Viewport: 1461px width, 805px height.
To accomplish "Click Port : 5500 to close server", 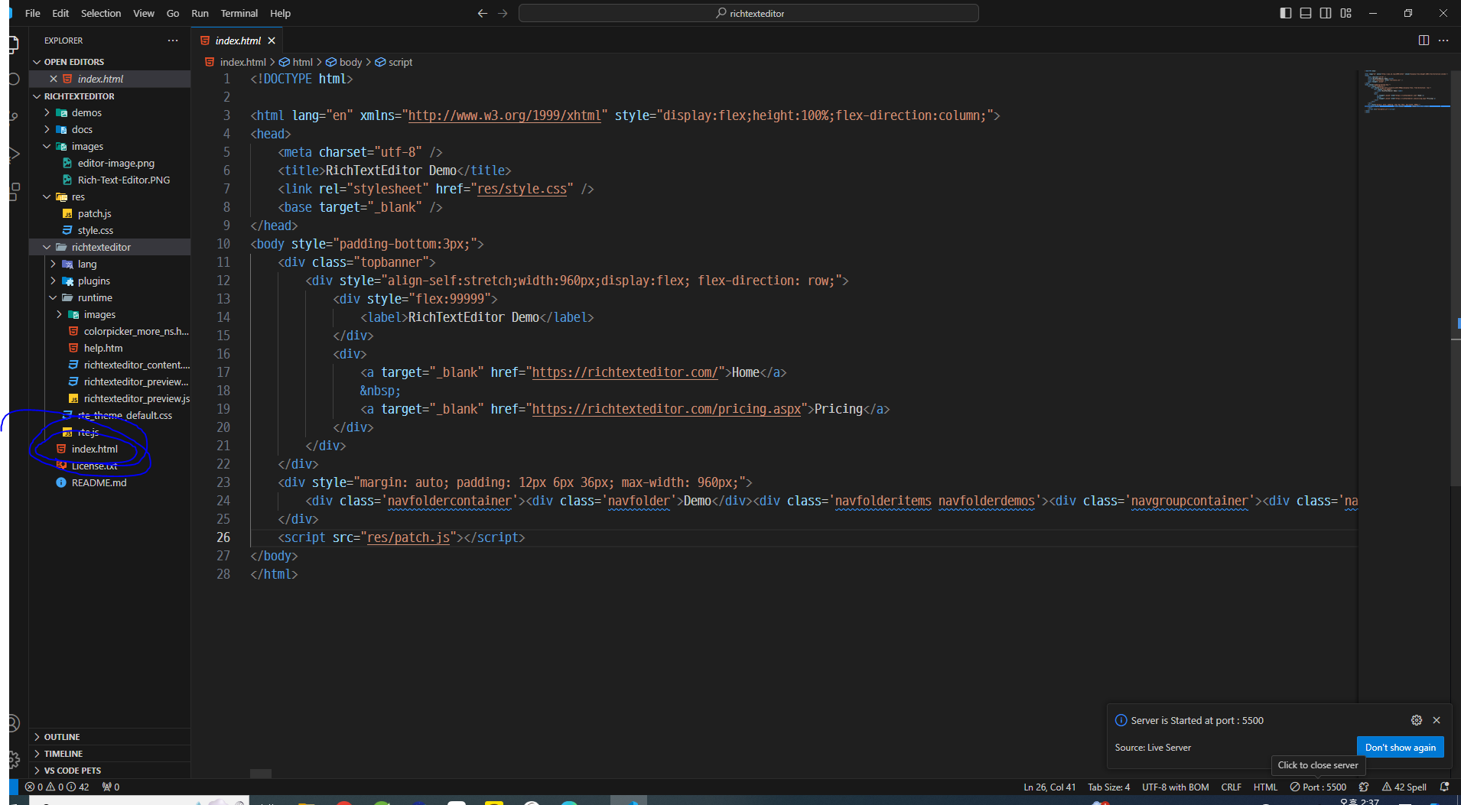I will [x=1318, y=787].
